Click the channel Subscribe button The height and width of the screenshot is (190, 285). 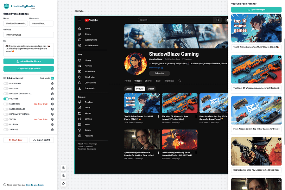click(159, 73)
